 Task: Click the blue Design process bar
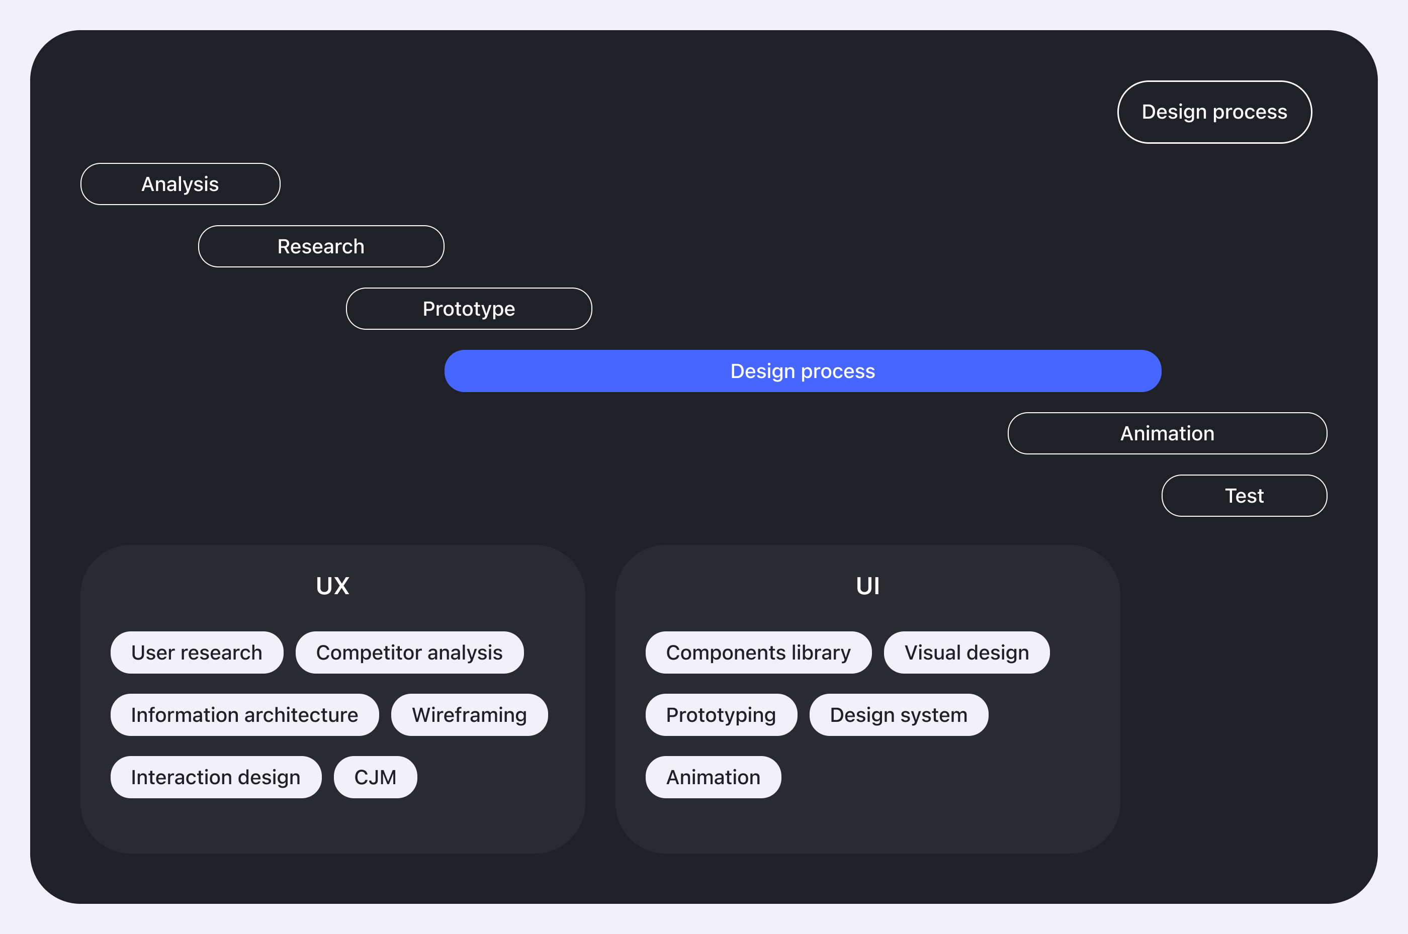(x=802, y=371)
